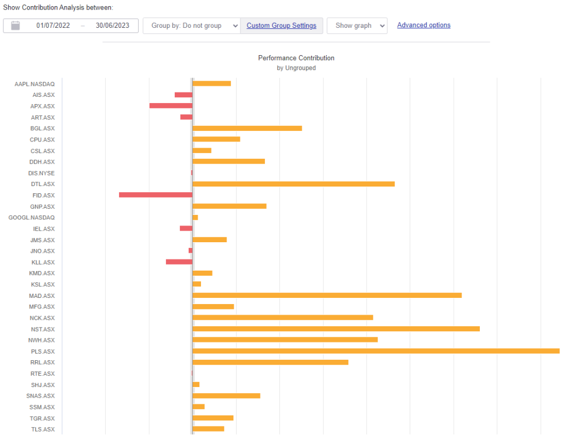Select the MAD.ASX contribution bar
This screenshot has height=436, width=570.
327,295
